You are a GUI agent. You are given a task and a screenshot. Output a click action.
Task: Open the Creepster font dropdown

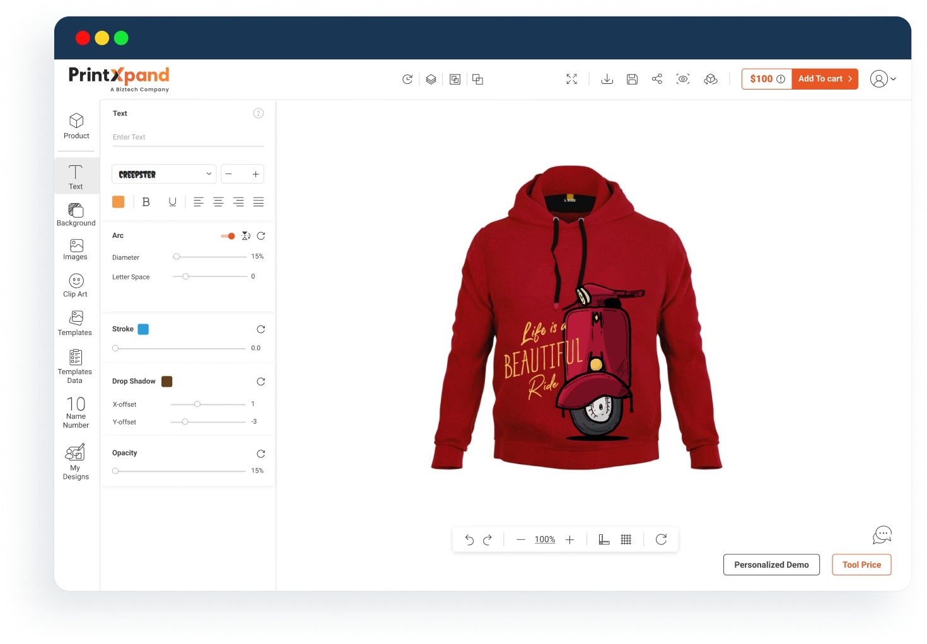tap(164, 174)
